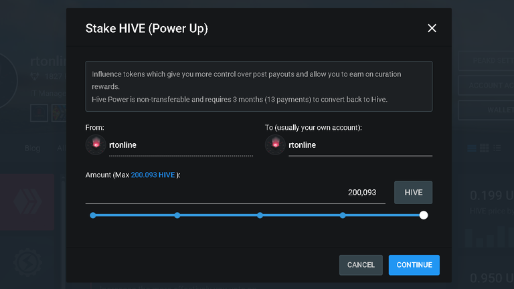
Task: Click the HIVE currency button
Action: click(x=413, y=193)
